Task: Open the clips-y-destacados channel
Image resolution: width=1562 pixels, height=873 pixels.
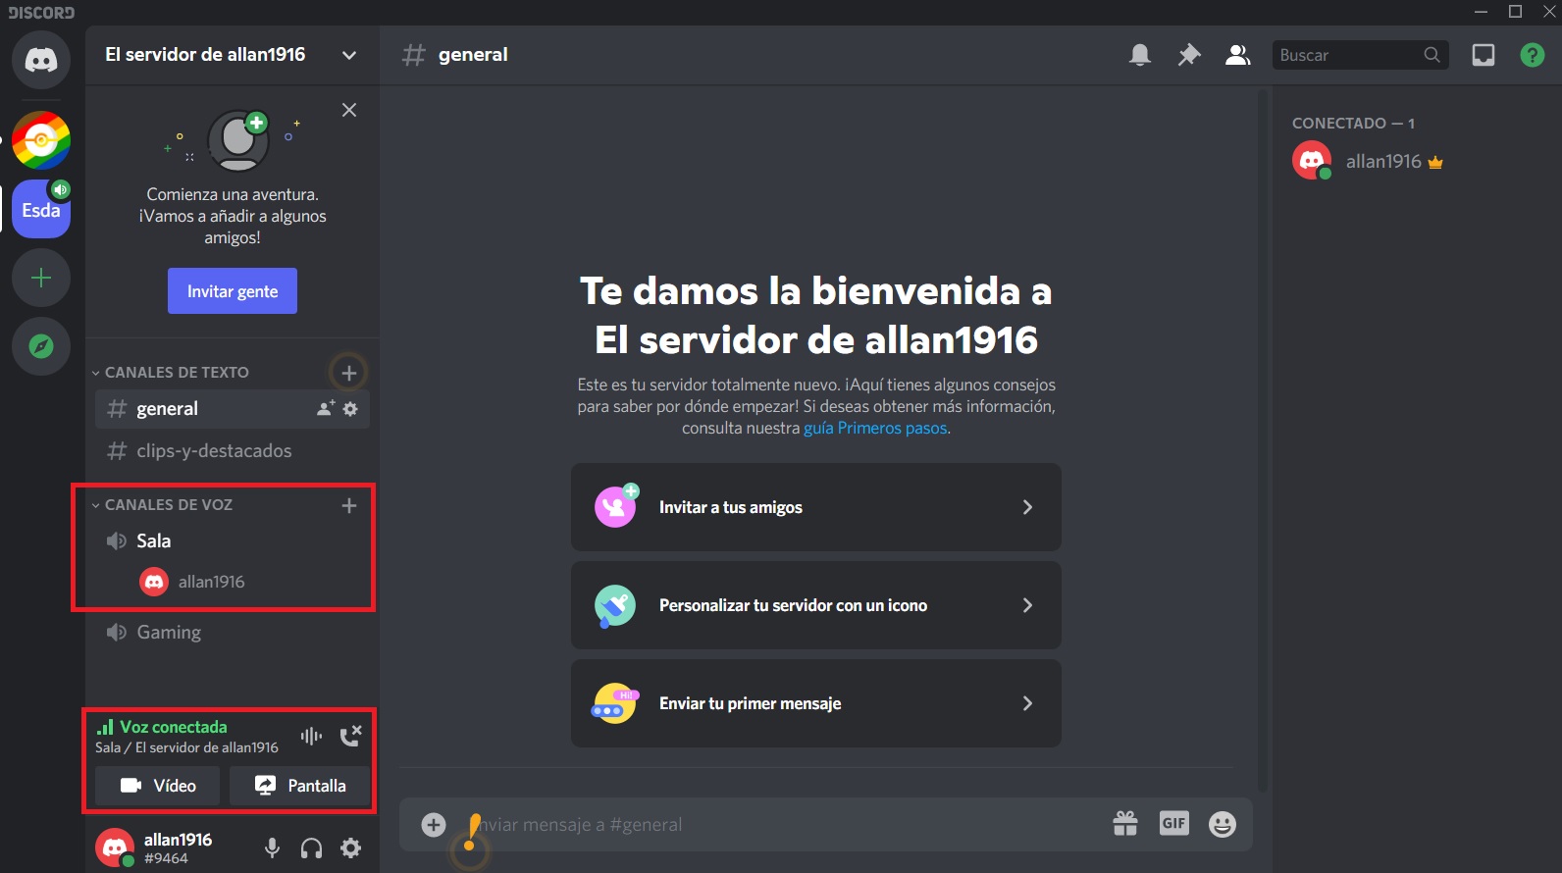Action: click(233, 451)
